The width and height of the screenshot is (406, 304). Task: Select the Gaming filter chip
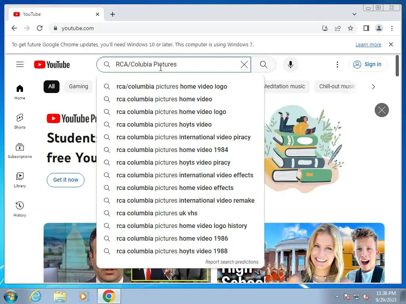click(x=79, y=86)
